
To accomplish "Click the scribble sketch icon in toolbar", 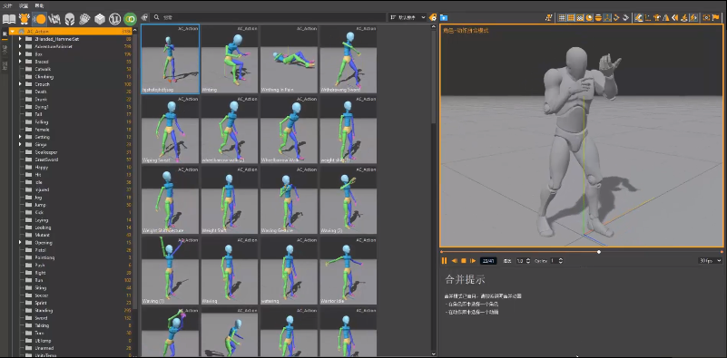I will tap(54, 19).
